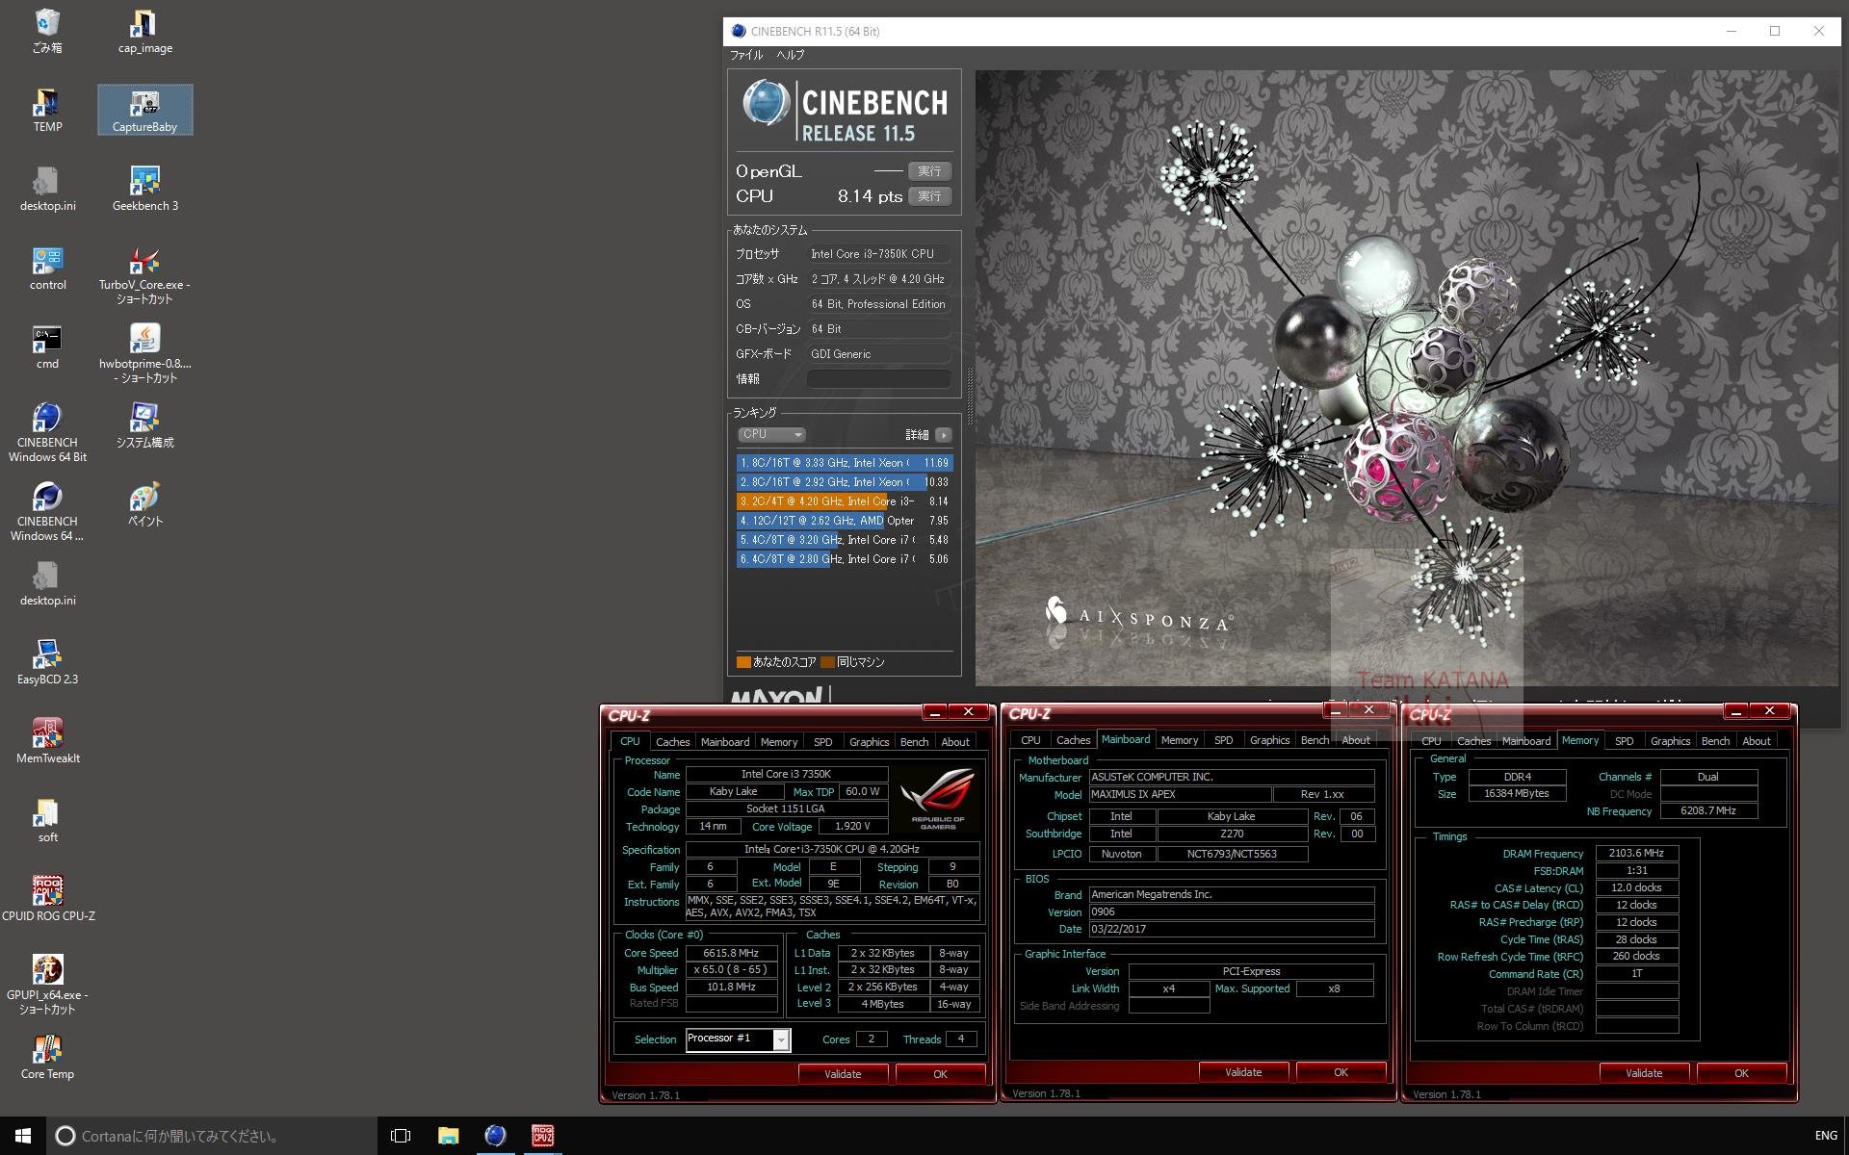Open the EasyBCD 2.3 desktop icon
1849x1155 pixels.
pyautogui.click(x=47, y=663)
